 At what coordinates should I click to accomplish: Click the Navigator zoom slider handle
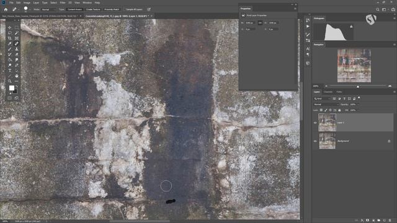(358, 87)
